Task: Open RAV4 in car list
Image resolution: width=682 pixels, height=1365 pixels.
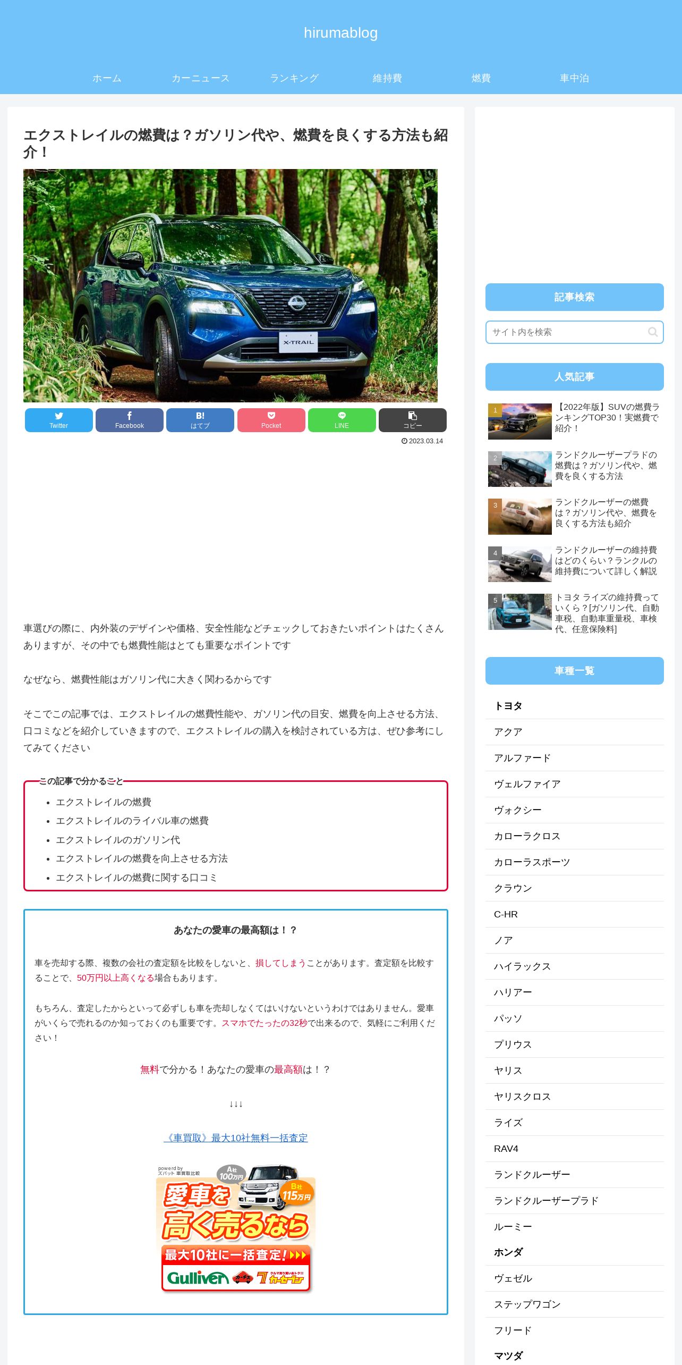Action: (x=574, y=1149)
